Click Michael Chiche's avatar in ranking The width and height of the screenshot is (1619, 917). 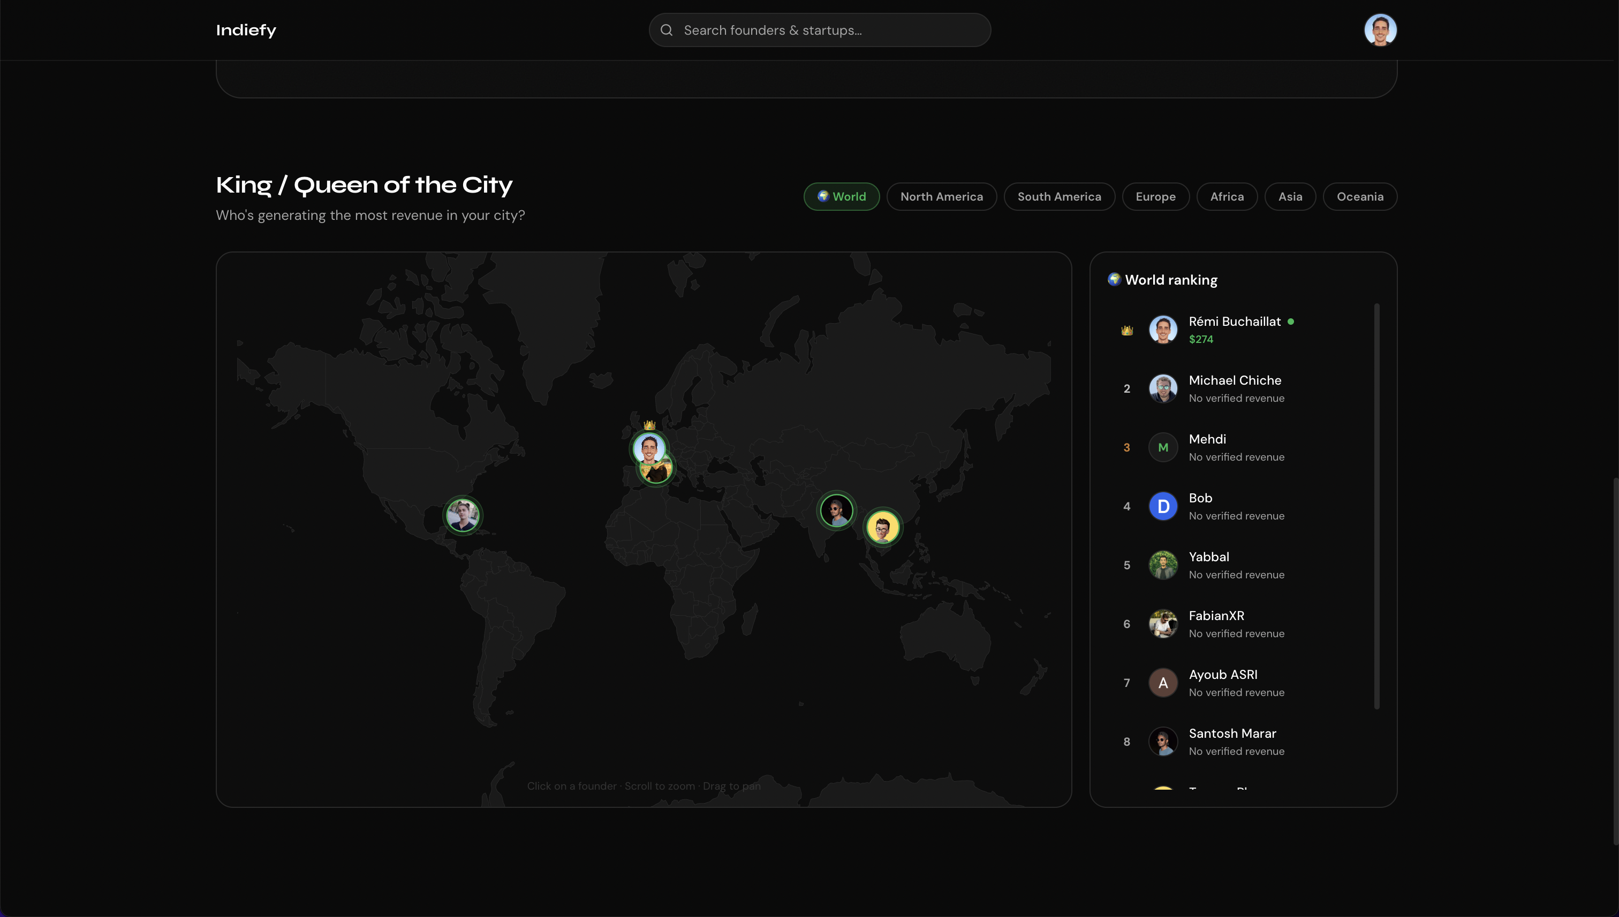[x=1163, y=388]
